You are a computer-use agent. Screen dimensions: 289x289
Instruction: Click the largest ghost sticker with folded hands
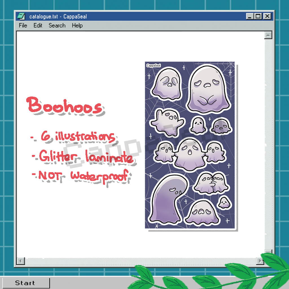[x=208, y=89]
